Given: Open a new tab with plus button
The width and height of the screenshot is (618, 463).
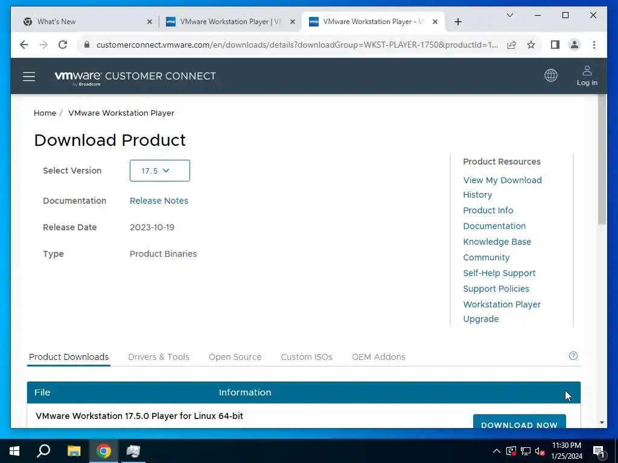Looking at the screenshot, I should 457,22.
